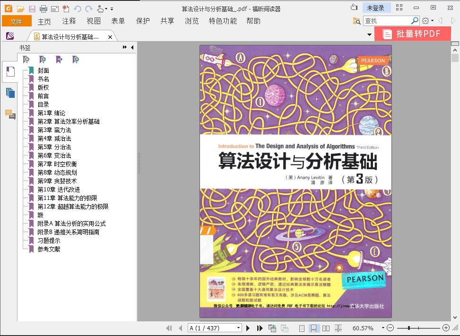This screenshot has width=460, height=336.
Task: Enable single page view mode
Action: (302, 328)
